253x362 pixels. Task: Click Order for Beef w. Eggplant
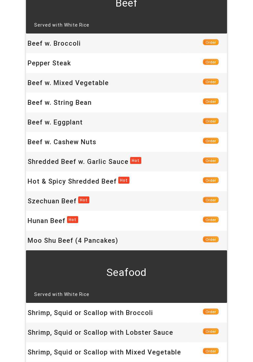[x=211, y=121]
